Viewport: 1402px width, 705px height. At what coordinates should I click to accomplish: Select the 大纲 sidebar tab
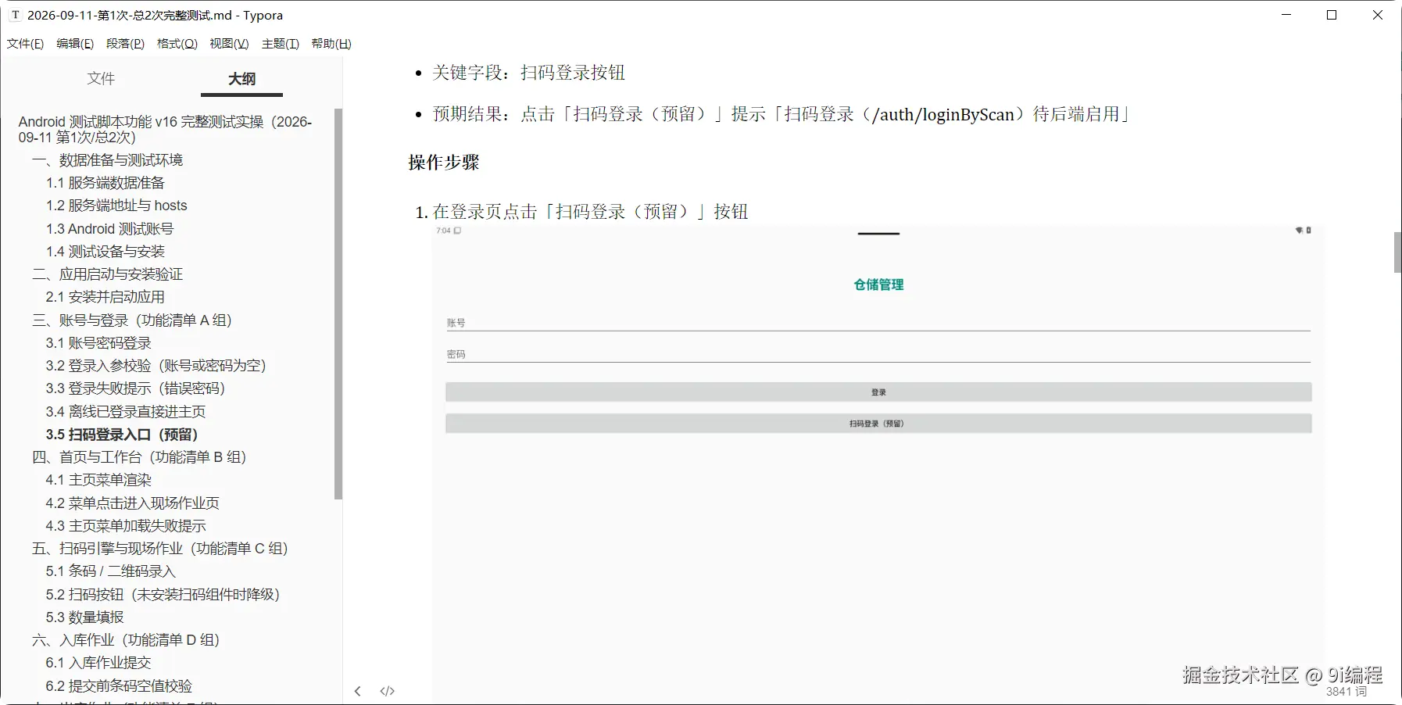pyautogui.click(x=241, y=79)
